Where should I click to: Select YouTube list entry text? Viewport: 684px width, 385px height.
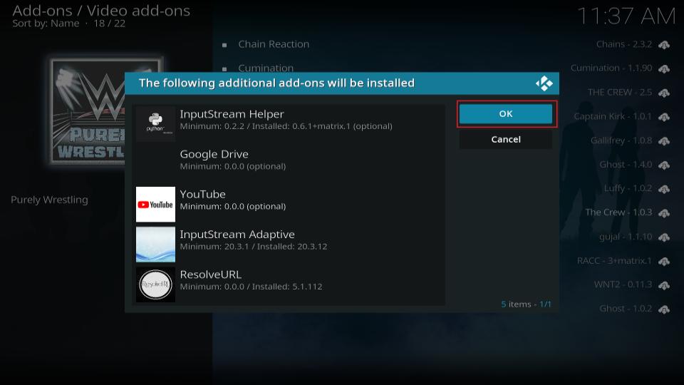[x=232, y=200]
